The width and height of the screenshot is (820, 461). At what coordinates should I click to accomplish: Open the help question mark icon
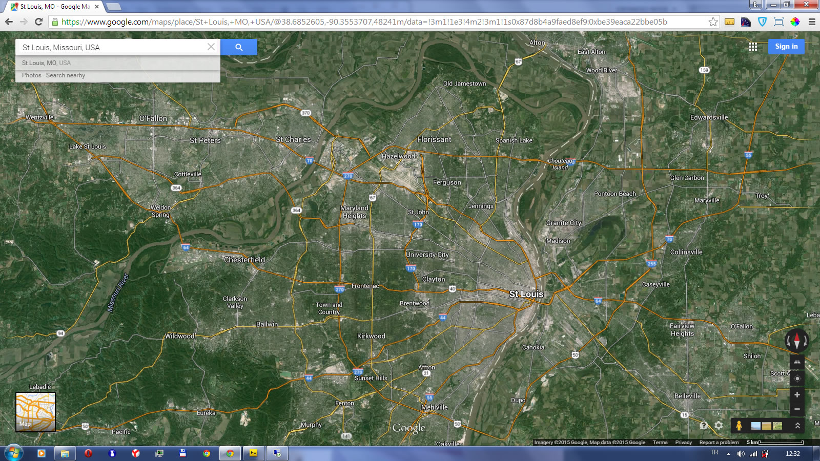click(704, 426)
